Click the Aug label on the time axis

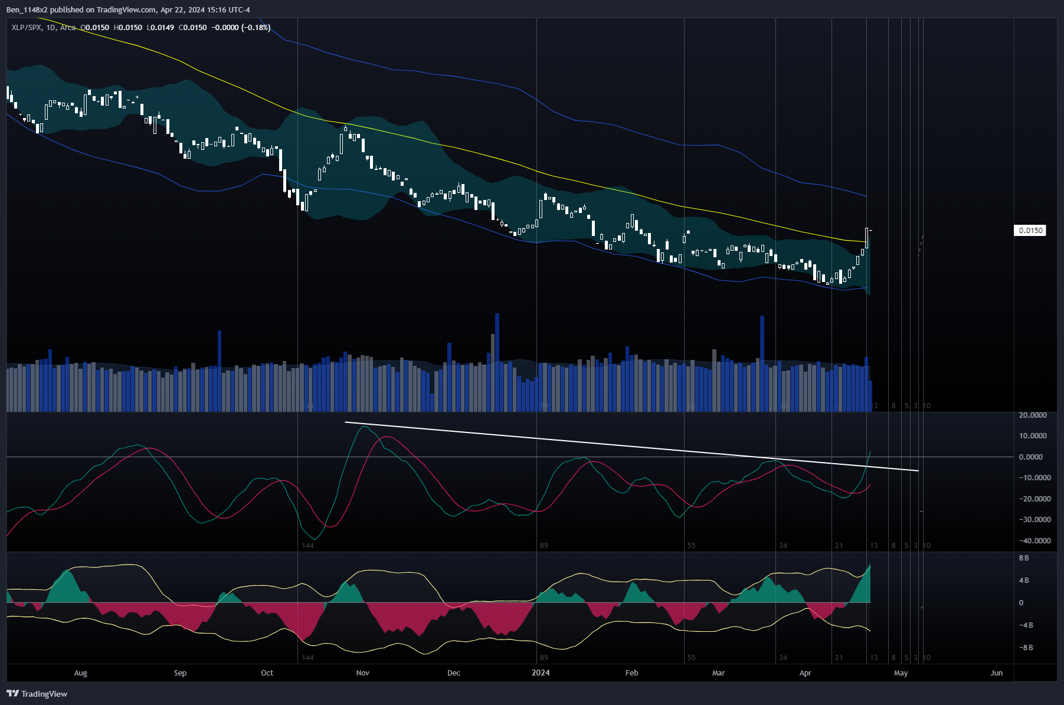[x=81, y=673]
